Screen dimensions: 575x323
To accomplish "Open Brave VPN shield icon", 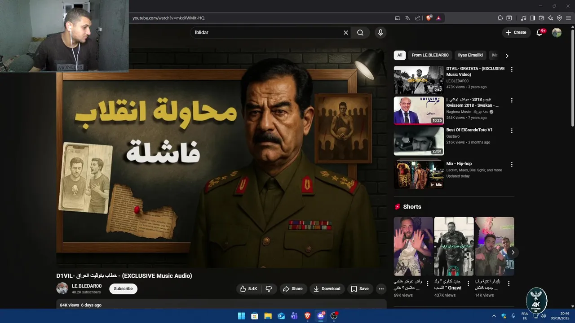I will 559,18.
